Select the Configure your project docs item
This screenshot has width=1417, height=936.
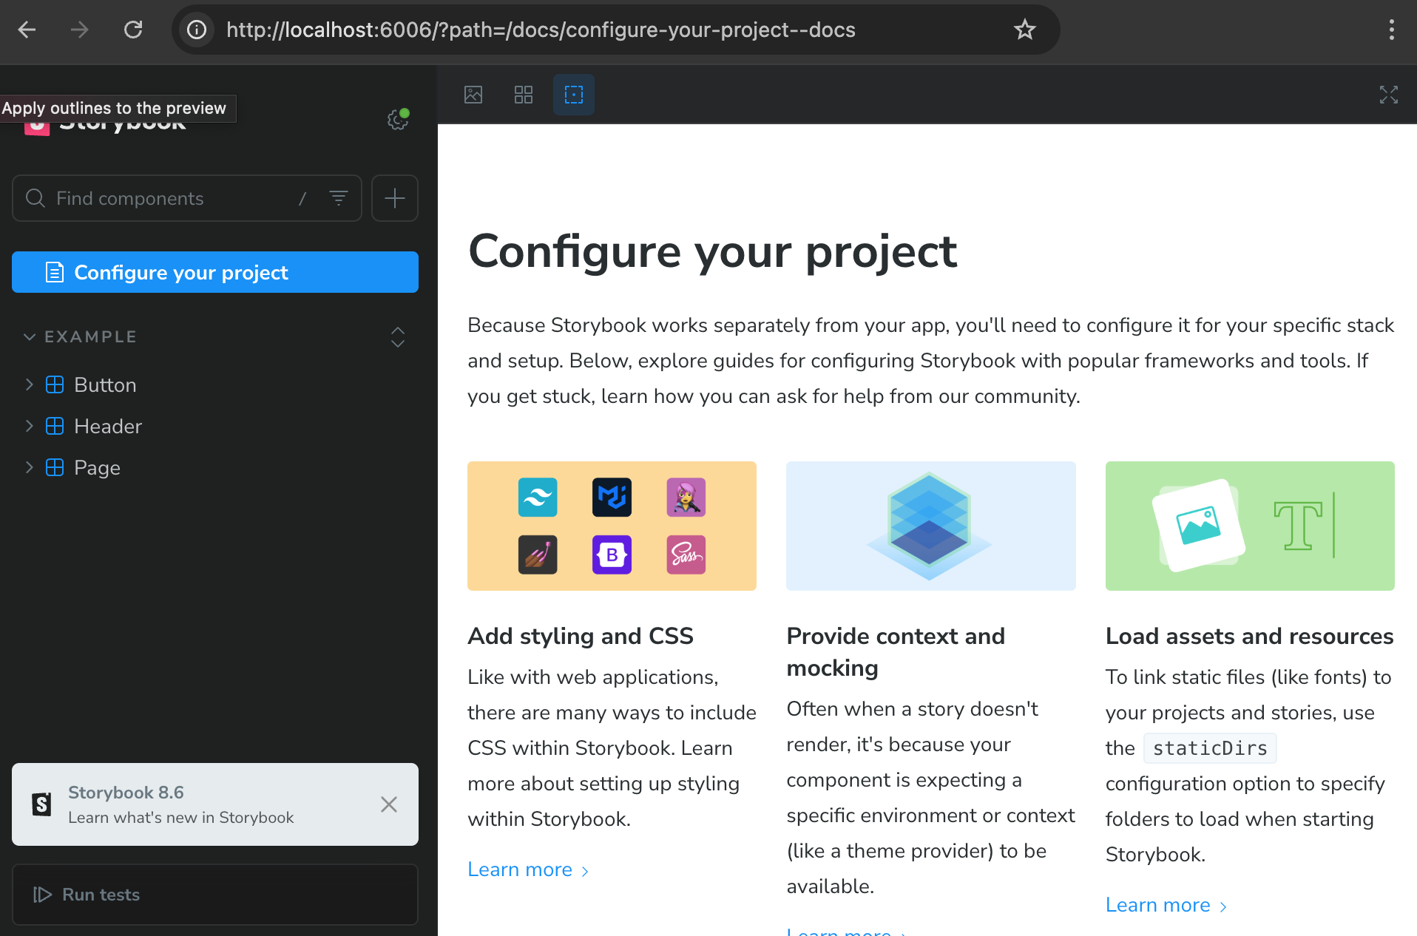coord(214,272)
